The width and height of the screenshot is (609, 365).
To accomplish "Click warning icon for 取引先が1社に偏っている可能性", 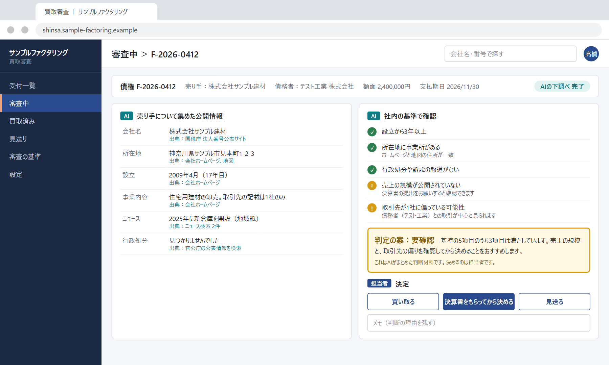I will tap(372, 208).
